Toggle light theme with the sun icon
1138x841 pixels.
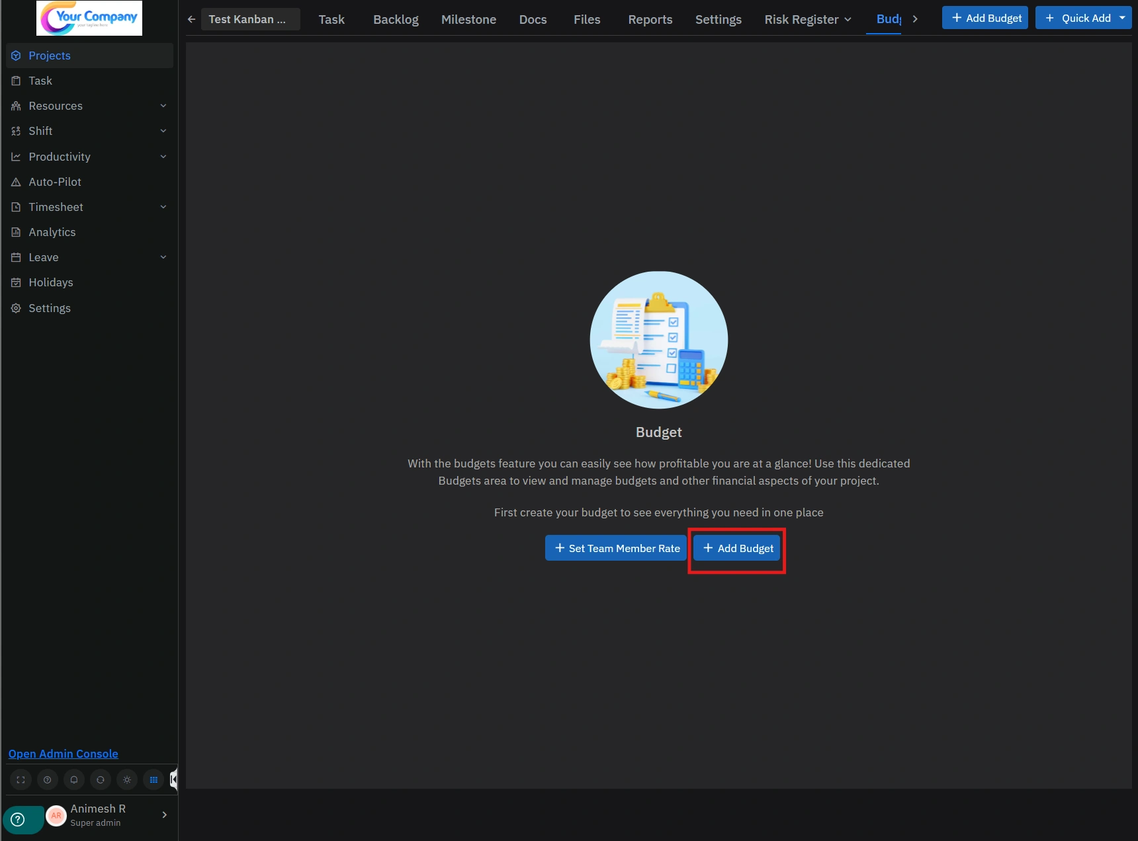point(127,780)
